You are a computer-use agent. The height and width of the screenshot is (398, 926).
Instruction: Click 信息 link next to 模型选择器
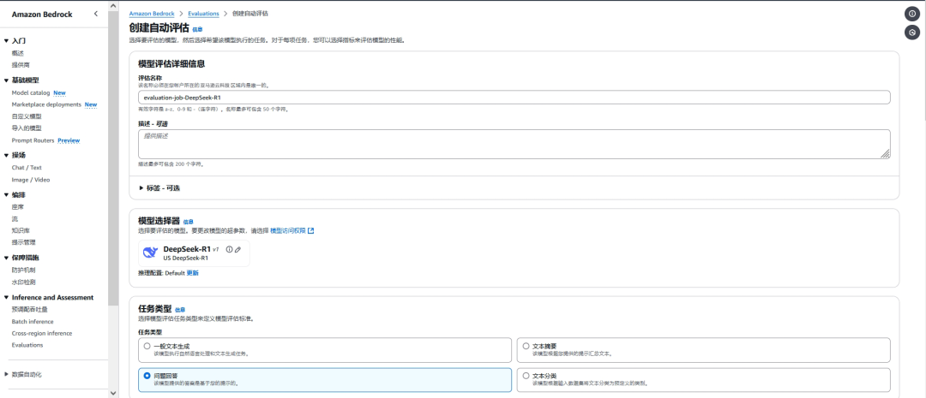pos(188,222)
